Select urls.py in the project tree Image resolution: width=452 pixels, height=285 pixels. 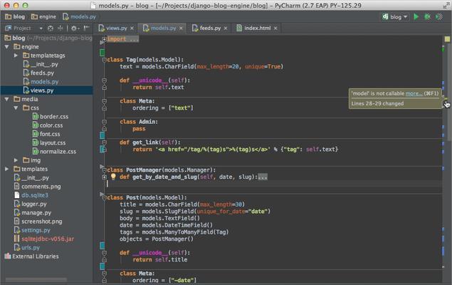27,247
